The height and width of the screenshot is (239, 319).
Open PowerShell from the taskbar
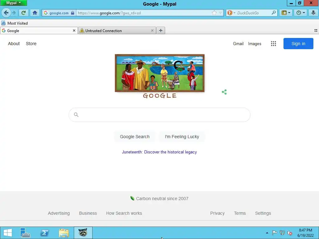44,233
